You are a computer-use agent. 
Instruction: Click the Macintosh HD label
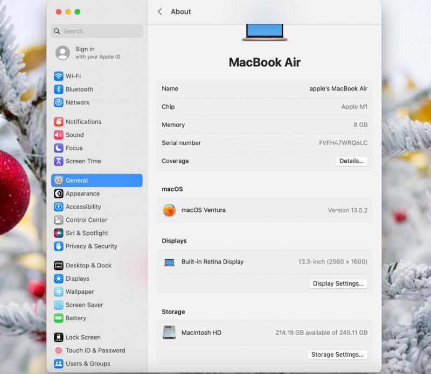pyautogui.click(x=201, y=333)
